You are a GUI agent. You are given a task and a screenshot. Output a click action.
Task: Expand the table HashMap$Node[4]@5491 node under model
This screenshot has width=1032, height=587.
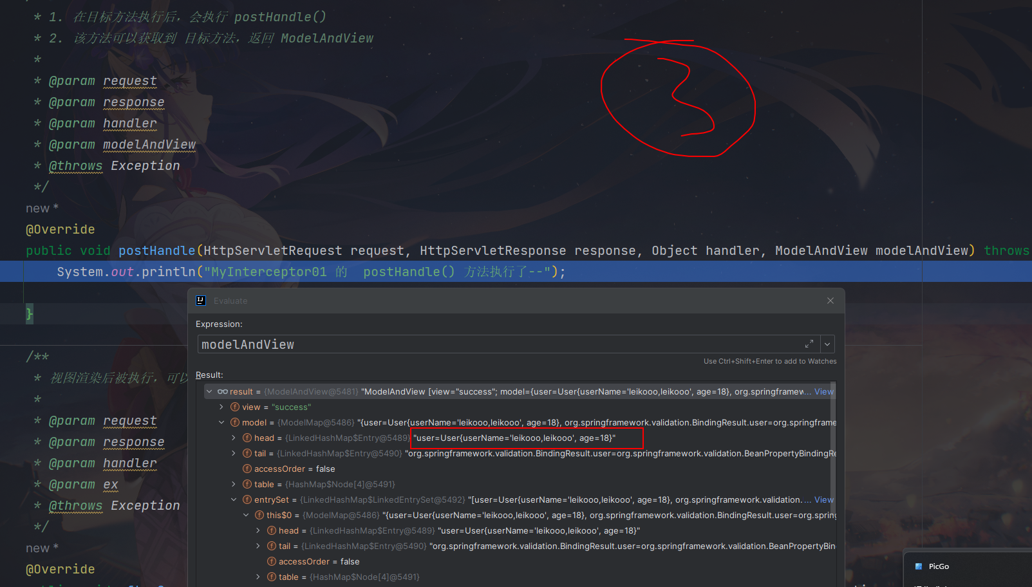coord(234,484)
